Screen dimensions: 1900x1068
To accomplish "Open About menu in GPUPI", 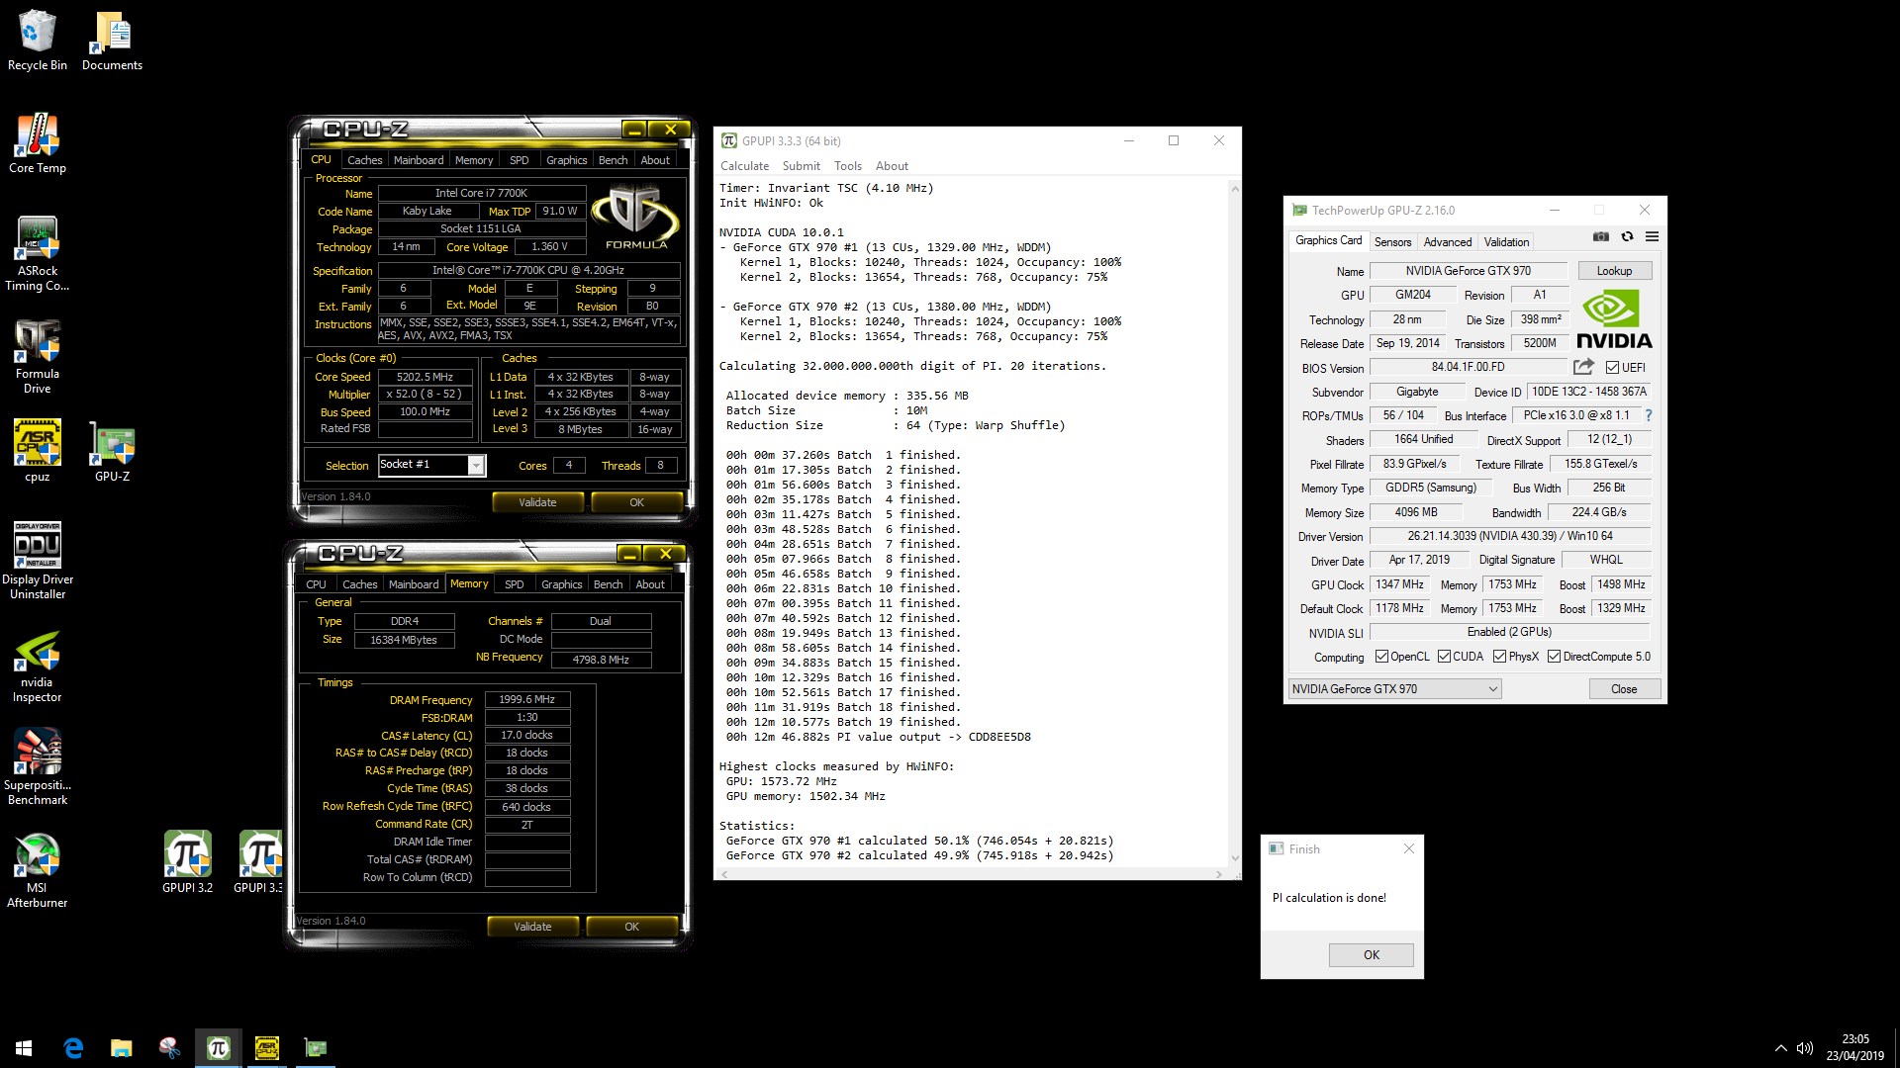I will [892, 166].
